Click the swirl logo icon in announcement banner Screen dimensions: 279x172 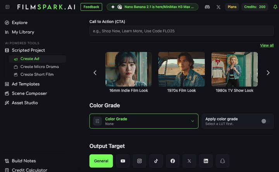[x=120, y=7]
